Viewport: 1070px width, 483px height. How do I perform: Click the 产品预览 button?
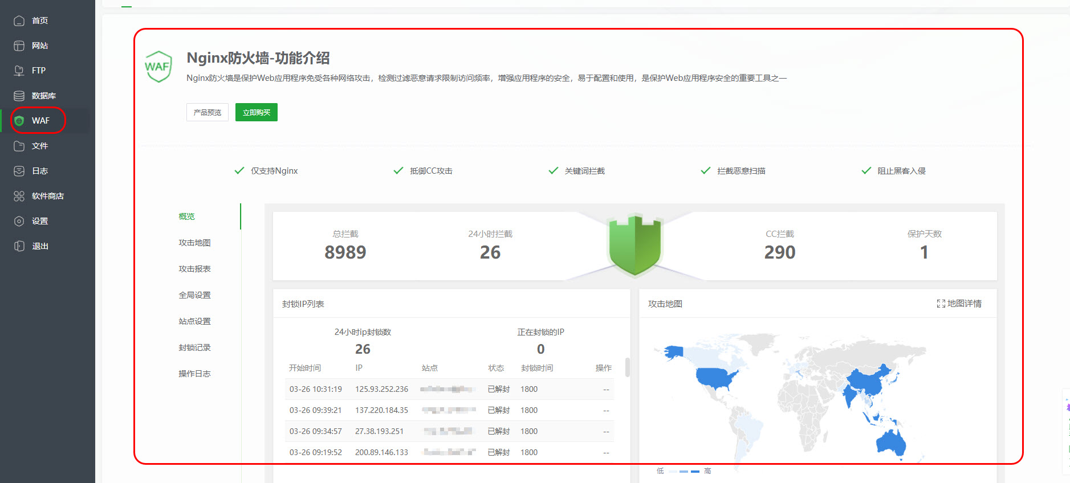208,112
